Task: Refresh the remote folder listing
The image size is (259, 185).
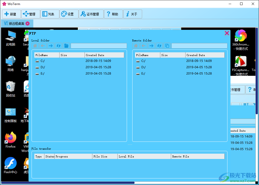Action: (159, 46)
